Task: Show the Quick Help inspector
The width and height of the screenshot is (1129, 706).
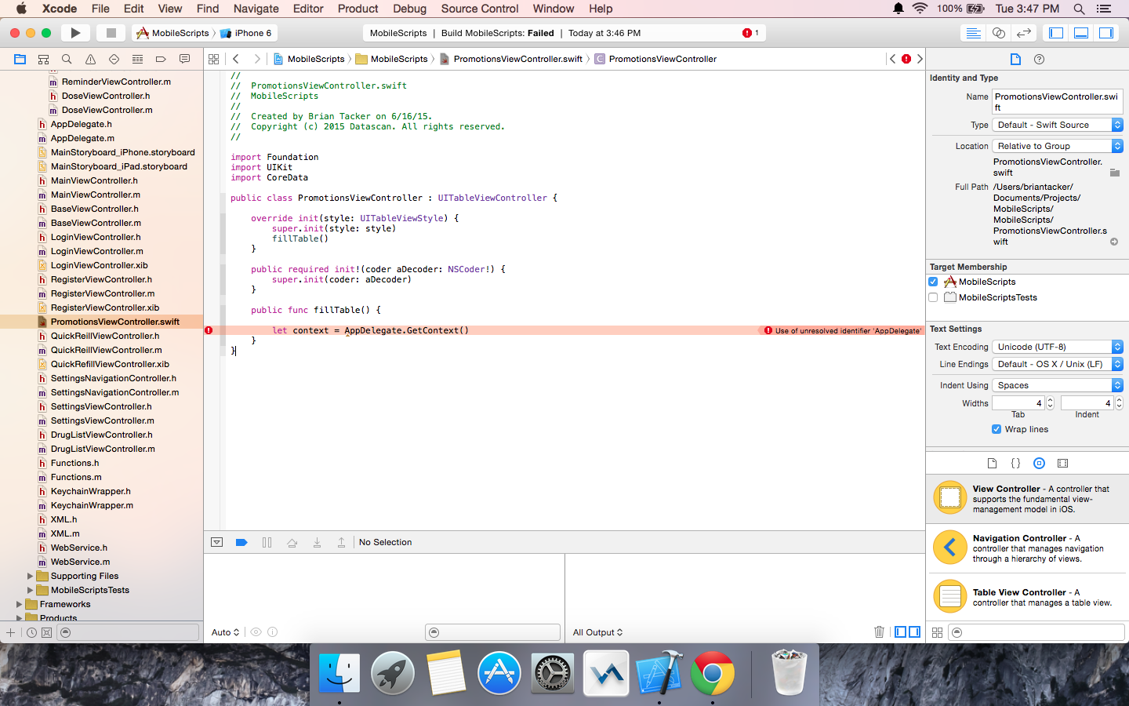Action: [x=1039, y=60]
